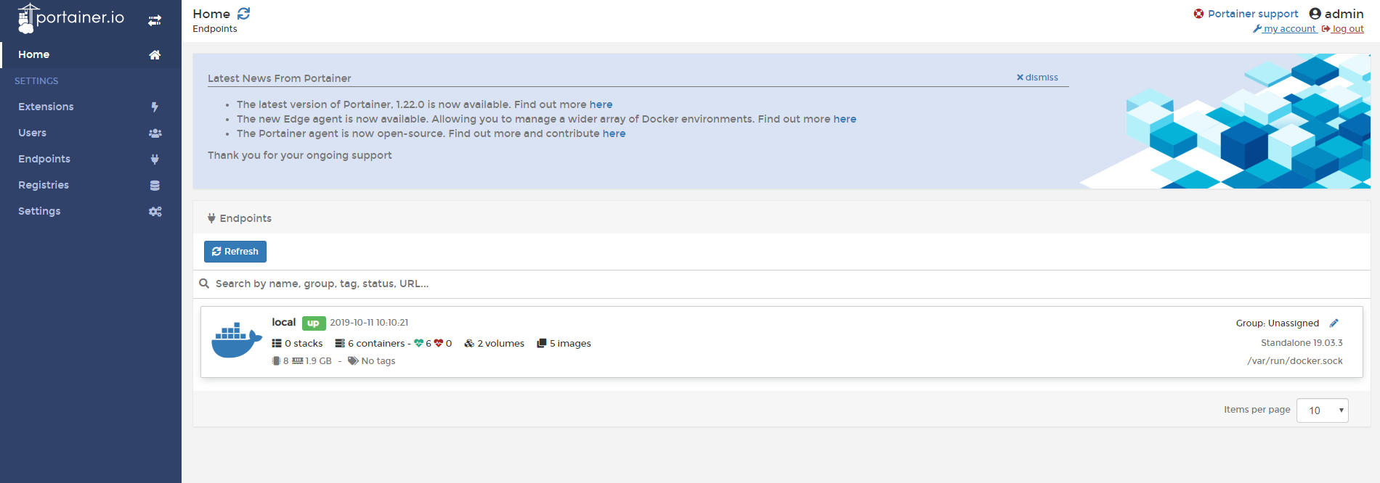
Task: Click the memory icon next to 1.9 GB
Action: pos(298,361)
